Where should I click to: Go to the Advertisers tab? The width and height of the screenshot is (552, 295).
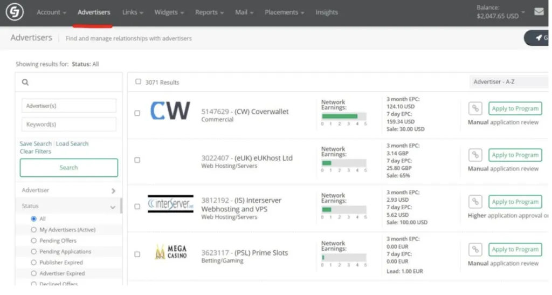(94, 12)
